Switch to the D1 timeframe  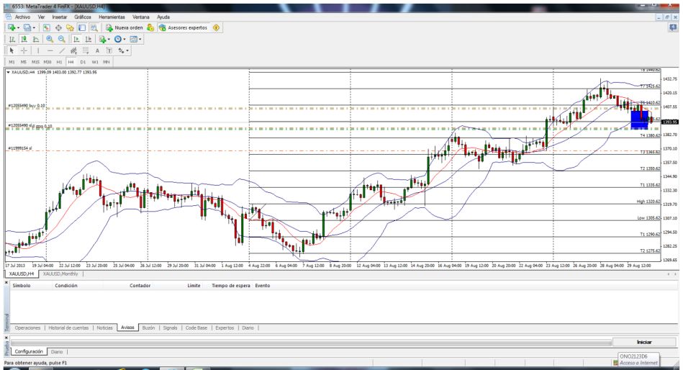pos(83,61)
